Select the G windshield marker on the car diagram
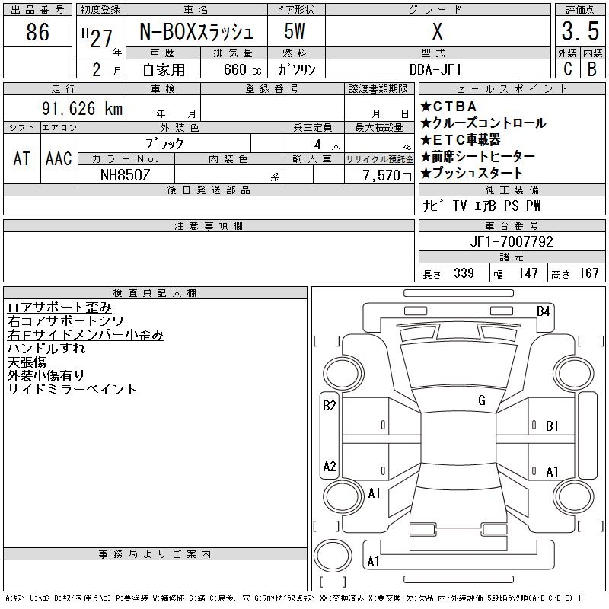 point(482,400)
